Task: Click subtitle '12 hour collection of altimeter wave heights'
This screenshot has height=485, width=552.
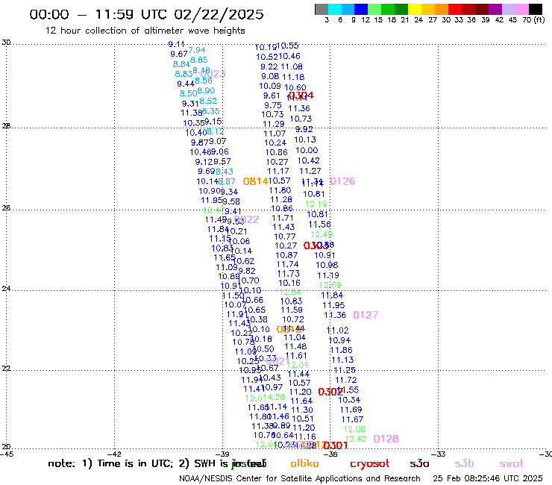Action: [x=145, y=31]
